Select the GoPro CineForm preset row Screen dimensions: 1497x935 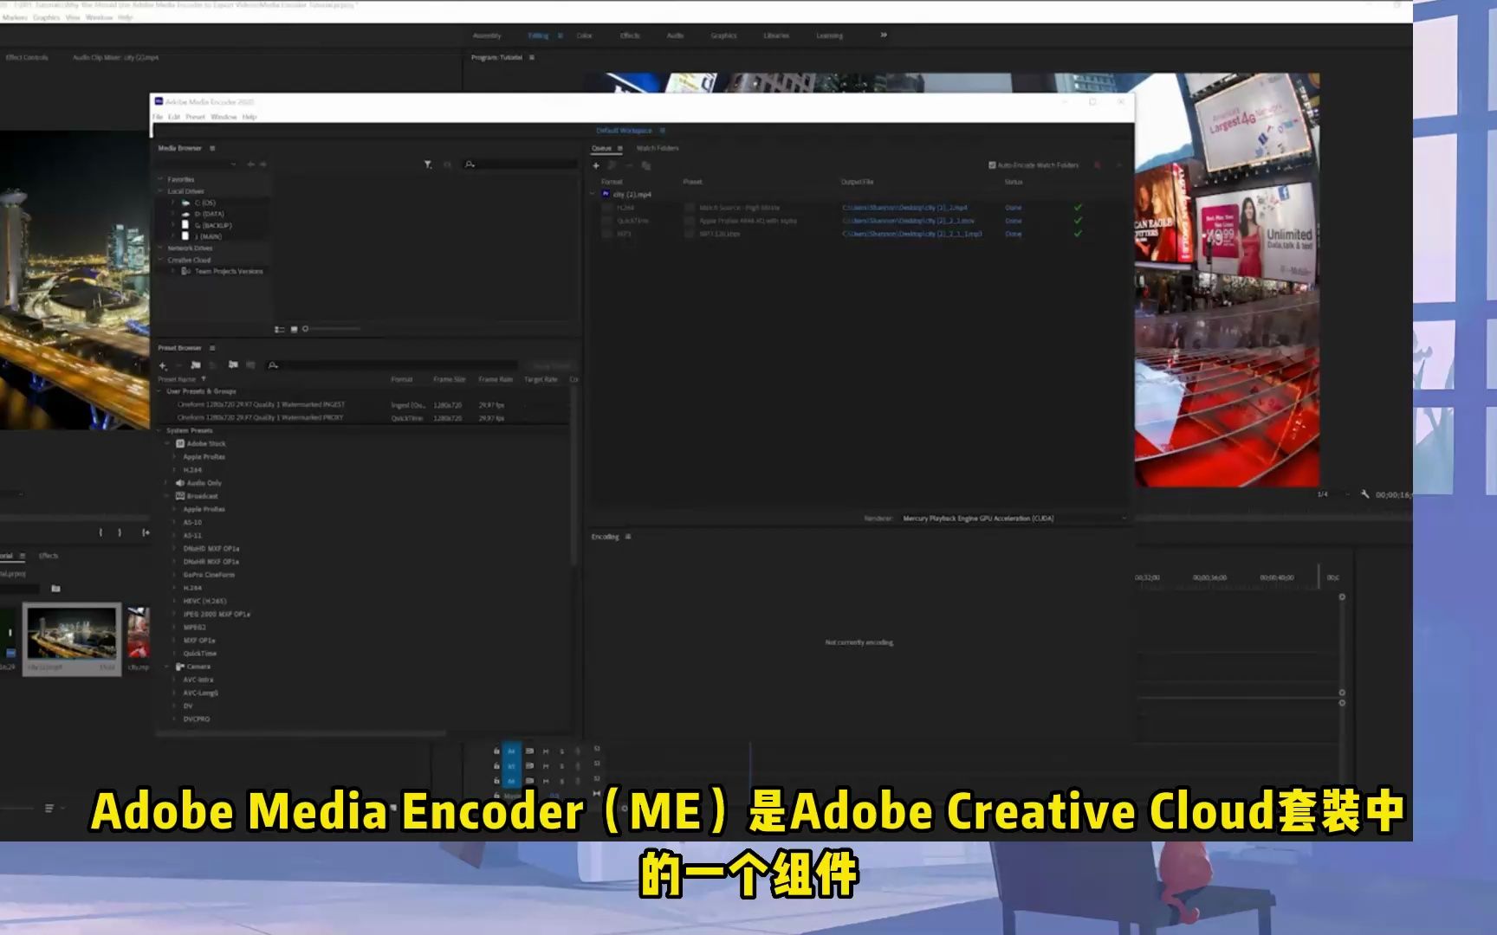209,575
